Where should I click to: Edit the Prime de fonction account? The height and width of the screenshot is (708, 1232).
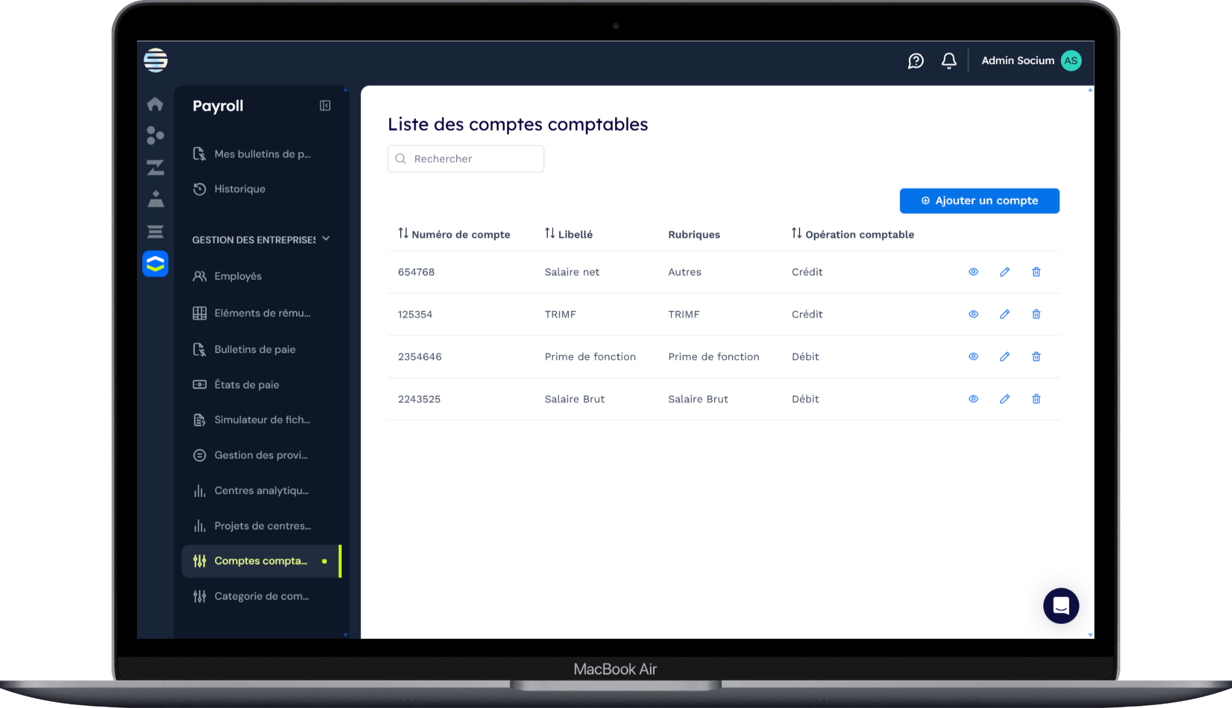click(x=1004, y=357)
